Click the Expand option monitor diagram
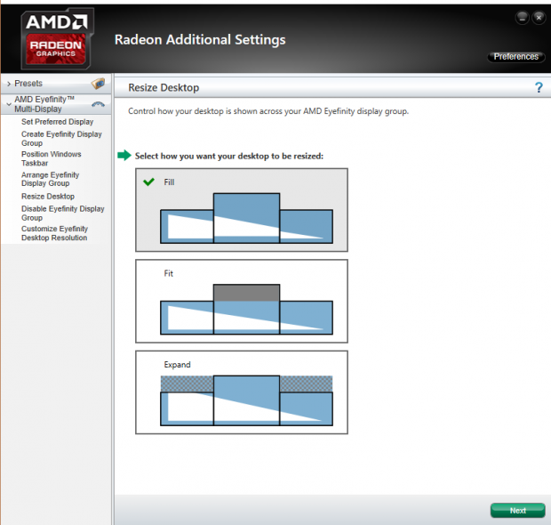Screen dimensions: 551x525 [x=246, y=400]
